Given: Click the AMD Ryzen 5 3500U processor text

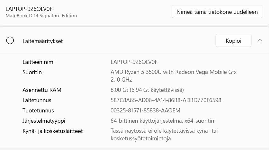Looking at the screenshot, I should 174,72.
